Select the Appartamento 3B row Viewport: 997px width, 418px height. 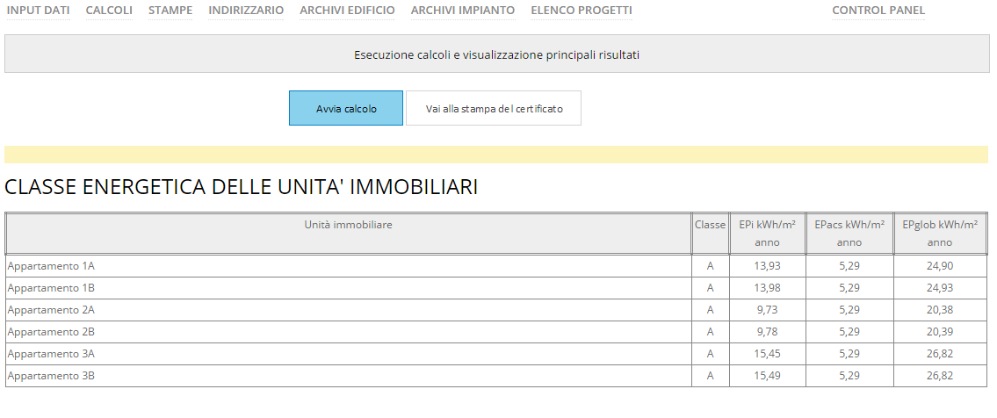point(496,376)
